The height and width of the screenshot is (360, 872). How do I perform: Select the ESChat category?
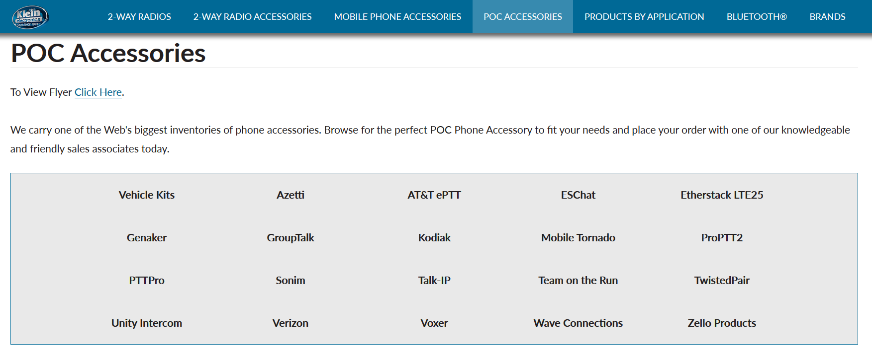click(578, 195)
